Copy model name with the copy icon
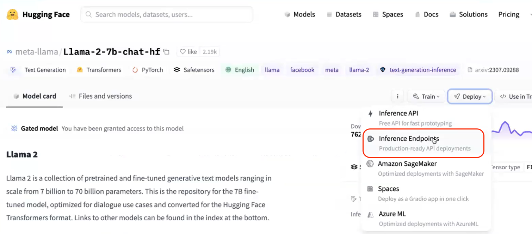The width and height of the screenshot is (532, 234). tap(167, 52)
